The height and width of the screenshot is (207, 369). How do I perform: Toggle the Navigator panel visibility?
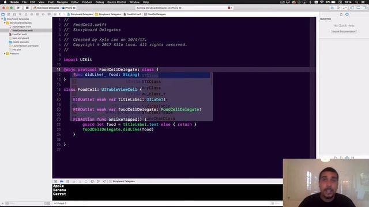point(352,7)
